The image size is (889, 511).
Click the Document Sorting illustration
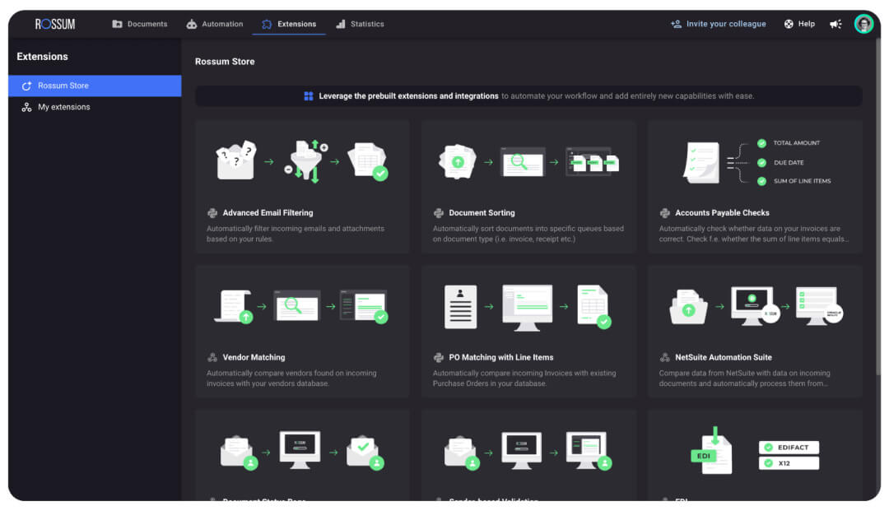[x=528, y=161]
